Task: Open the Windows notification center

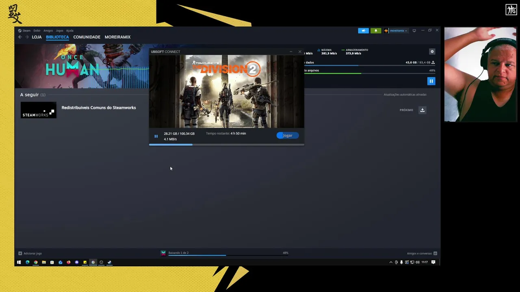Action: [x=433, y=262]
